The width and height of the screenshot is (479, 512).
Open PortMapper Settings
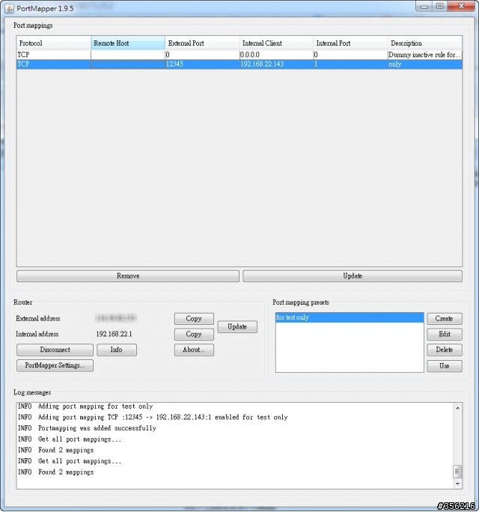click(55, 365)
